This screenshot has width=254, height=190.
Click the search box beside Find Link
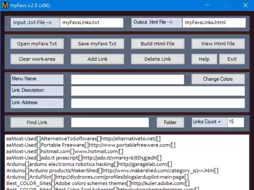coord(110,122)
